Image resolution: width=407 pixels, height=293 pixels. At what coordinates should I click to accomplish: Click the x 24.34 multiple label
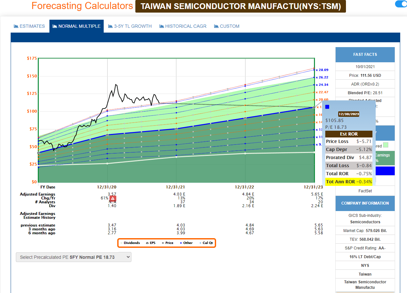(322, 85)
